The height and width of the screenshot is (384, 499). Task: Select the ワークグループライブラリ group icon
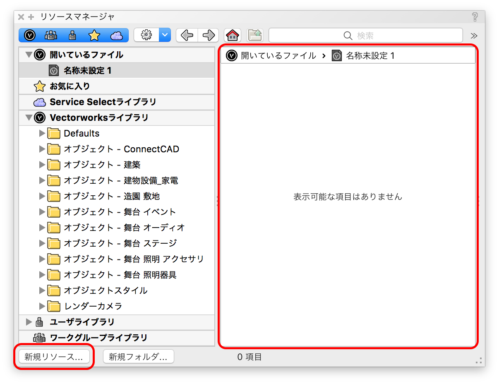39,338
